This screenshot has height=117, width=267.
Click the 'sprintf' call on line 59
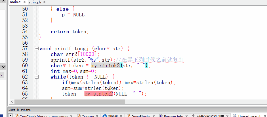point(60,60)
